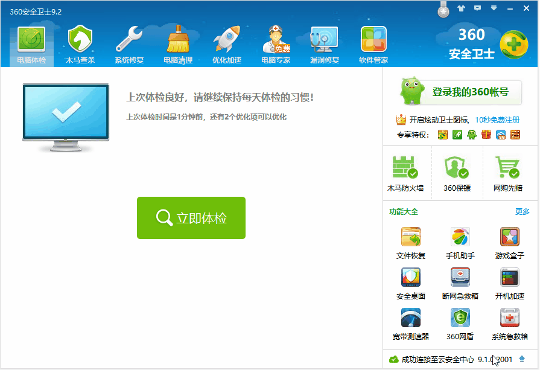The height and width of the screenshot is (370, 540).
Task: Launch the 文件恢复 tool
Action: (411, 243)
